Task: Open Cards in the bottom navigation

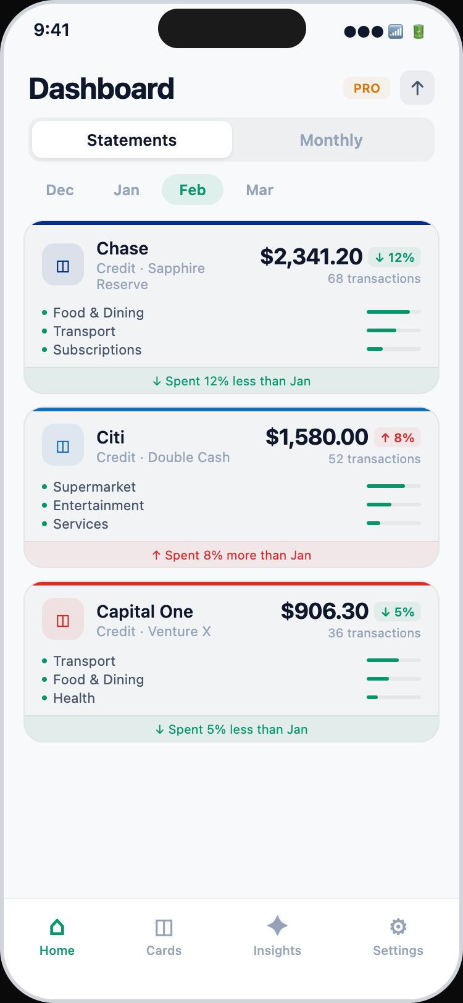Action: coord(164,936)
